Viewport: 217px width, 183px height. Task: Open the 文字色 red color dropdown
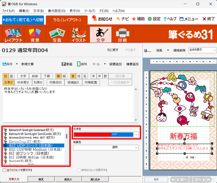(x=106, y=134)
